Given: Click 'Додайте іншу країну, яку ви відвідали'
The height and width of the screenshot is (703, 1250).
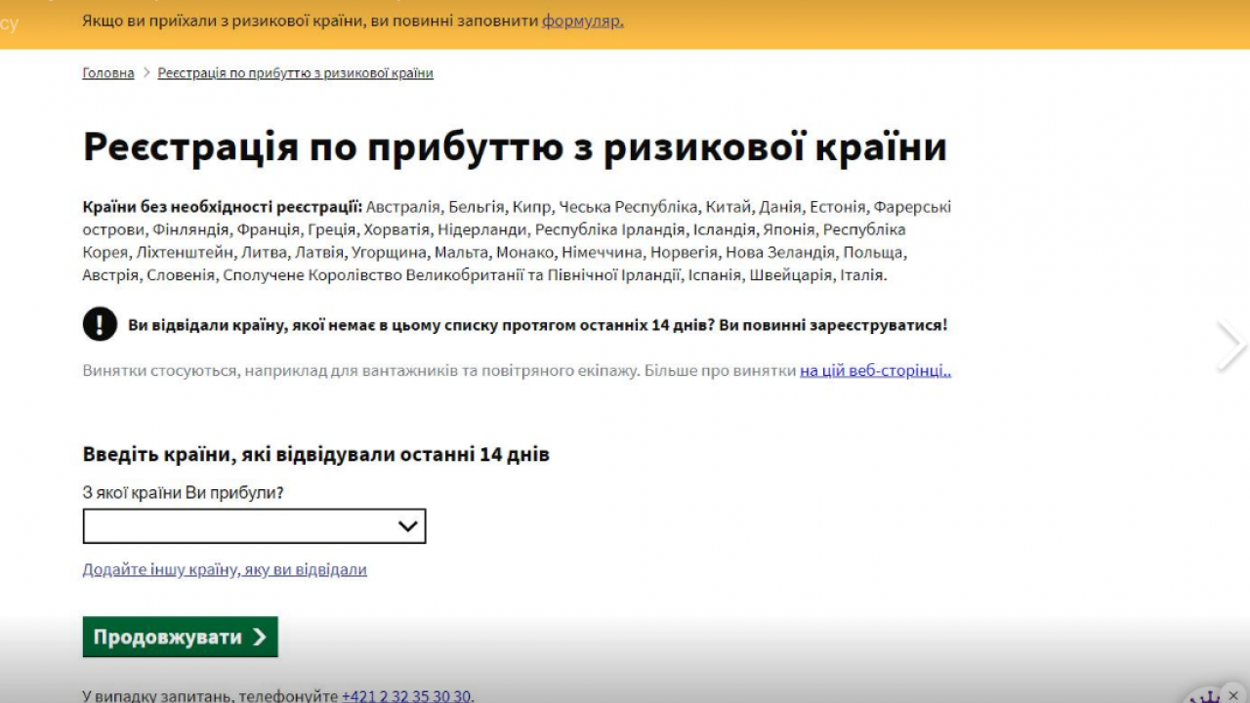Looking at the screenshot, I should pyautogui.click(x=224, y=568).
